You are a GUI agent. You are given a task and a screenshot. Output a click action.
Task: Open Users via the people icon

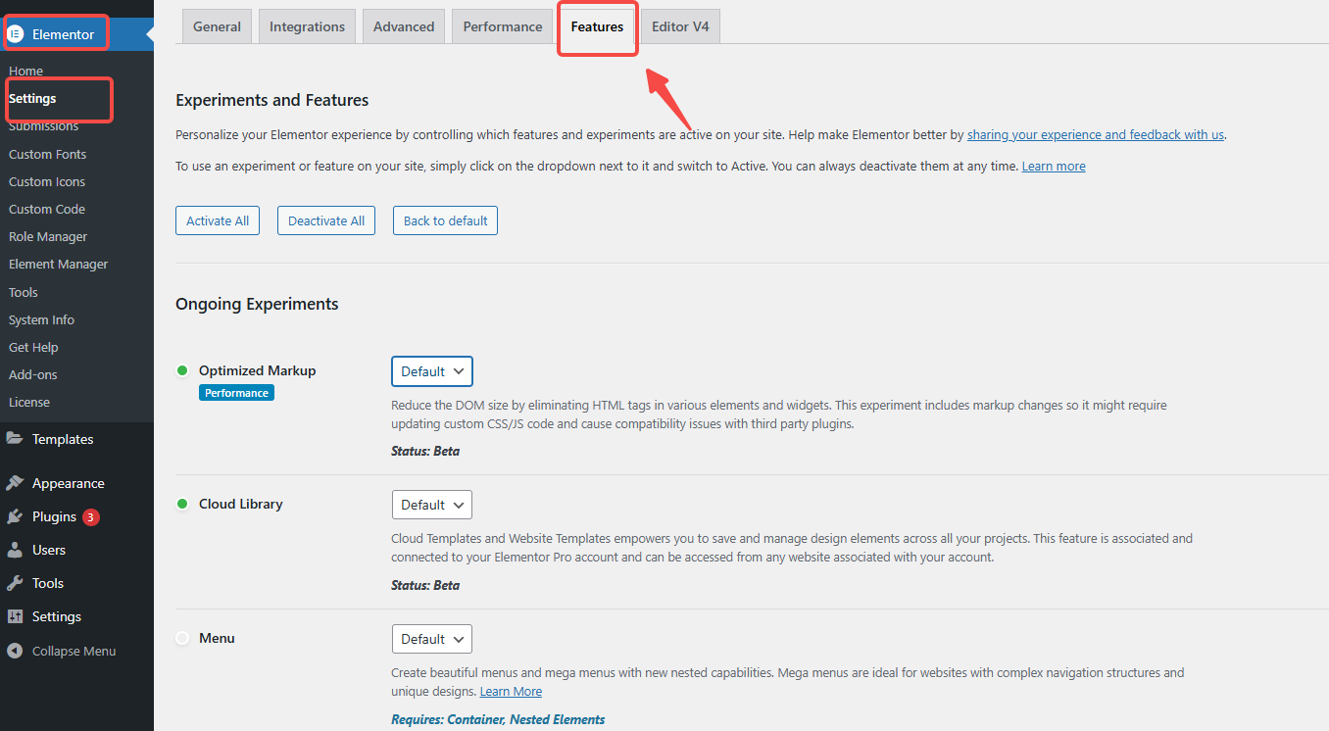15,550
